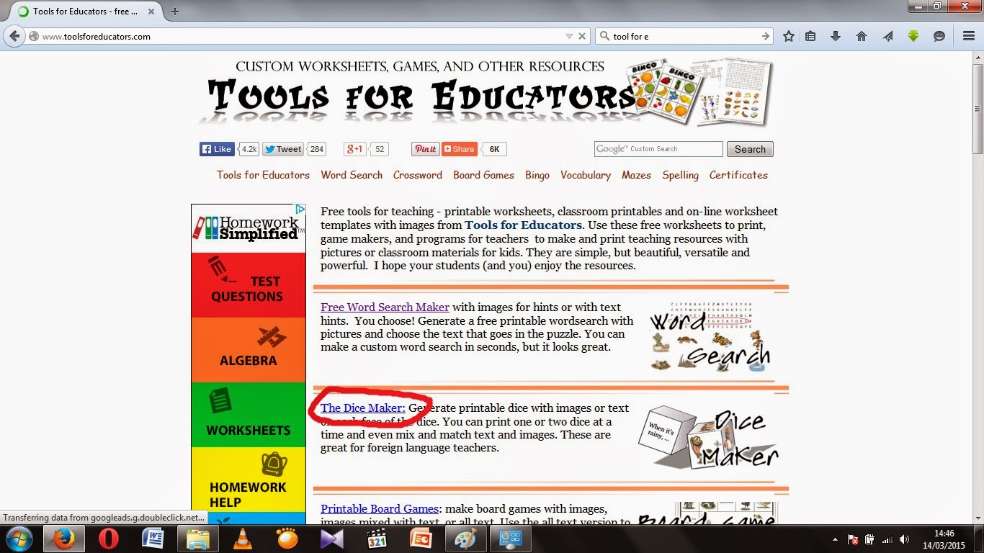Open the Word Search nav item
984x553 pixels.
352,175
